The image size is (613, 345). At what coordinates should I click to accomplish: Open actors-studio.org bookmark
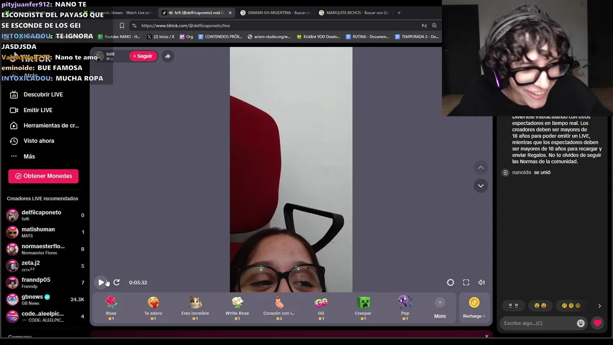(269, 37)
